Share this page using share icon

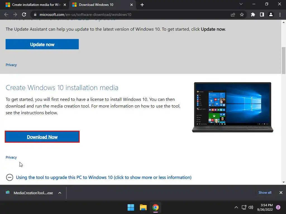pyautogui.click(x=233, y=14)
